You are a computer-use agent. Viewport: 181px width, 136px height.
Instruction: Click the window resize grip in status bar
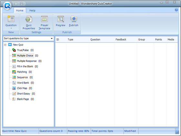(177, 132)
